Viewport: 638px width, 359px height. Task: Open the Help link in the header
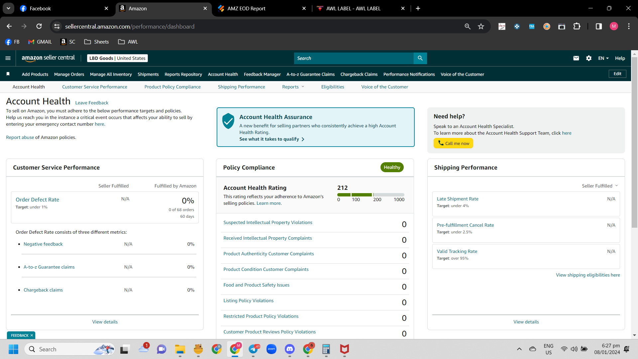620,58
